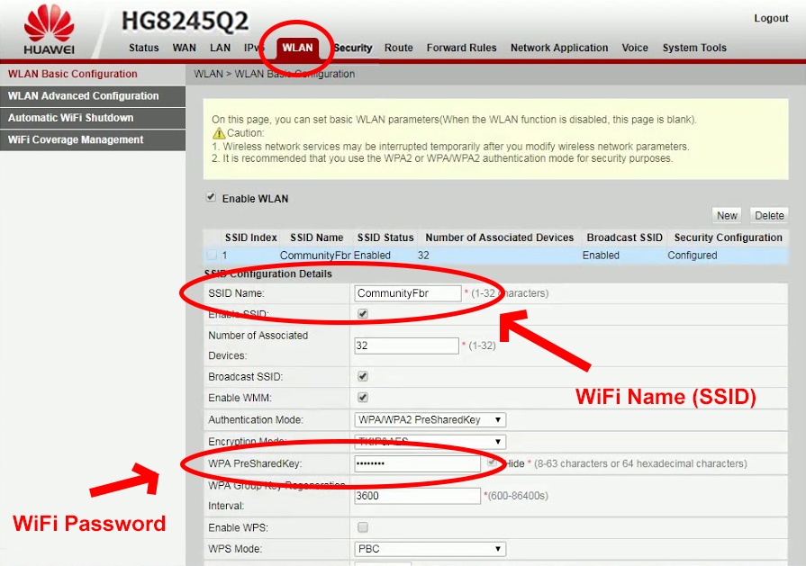The height and width of the screenshot is (566, 806).
Task: Click the Logout link
Action: 771,19
